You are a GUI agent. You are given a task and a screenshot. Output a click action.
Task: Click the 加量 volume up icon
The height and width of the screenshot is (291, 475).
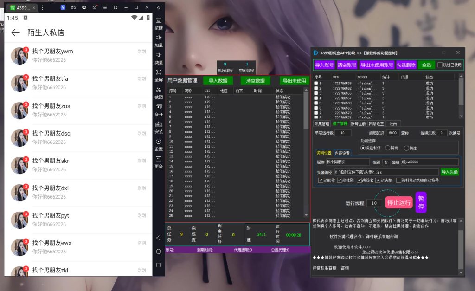pyautogui.click(x=159, y=41)
